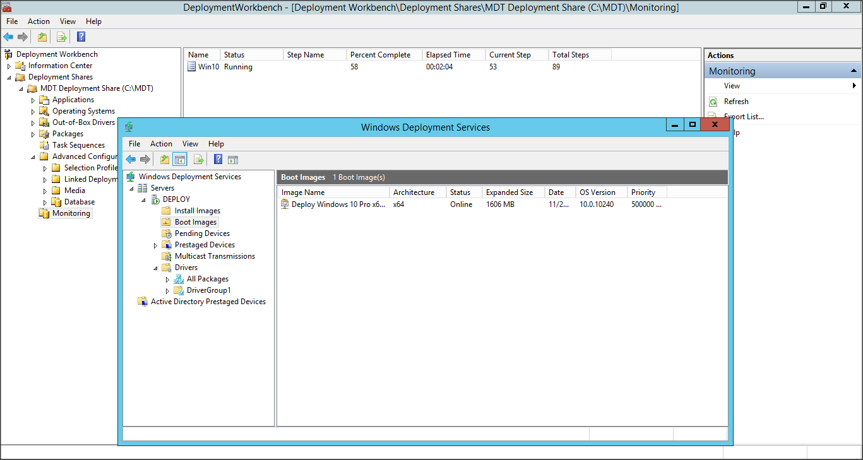The image size is (863, 460).
Task: Click Help icon in Deployment Workbench toolbar
Action: 81,37
